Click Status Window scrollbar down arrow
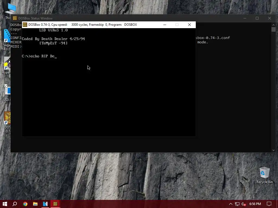 (x=273, y=150)
